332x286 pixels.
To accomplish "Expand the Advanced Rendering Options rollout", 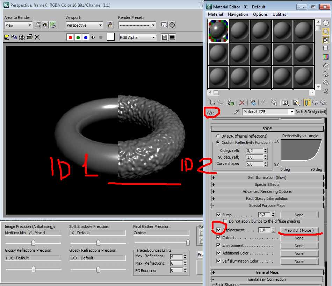I will pos(267,191).
